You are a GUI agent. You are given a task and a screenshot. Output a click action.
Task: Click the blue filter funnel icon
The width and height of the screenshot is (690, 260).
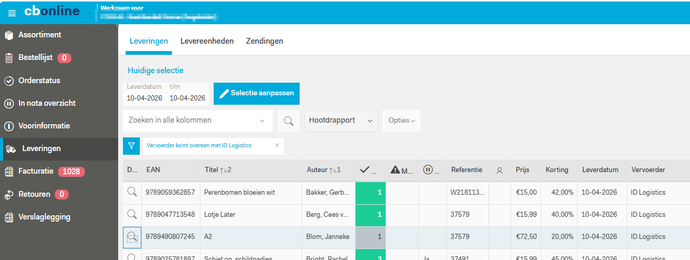[x=131, y=146]
